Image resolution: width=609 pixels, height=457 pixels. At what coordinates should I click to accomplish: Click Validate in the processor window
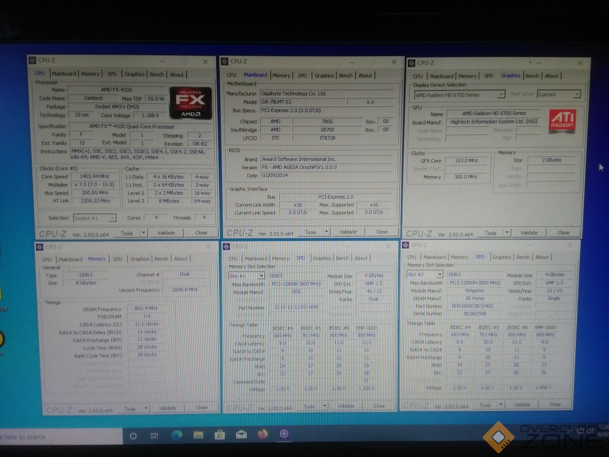[x=166, y=233]
